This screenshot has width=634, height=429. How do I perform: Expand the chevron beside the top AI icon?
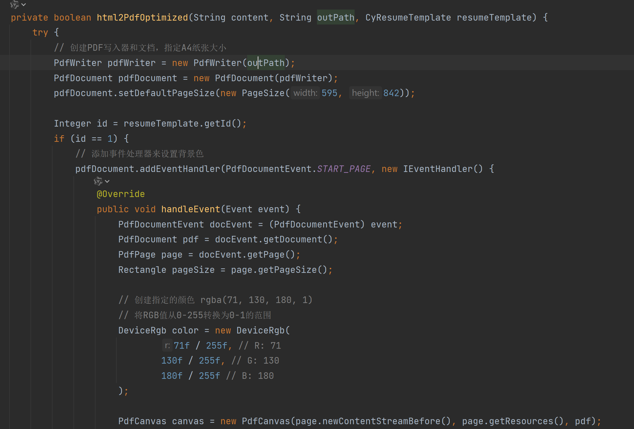[24, 4]
